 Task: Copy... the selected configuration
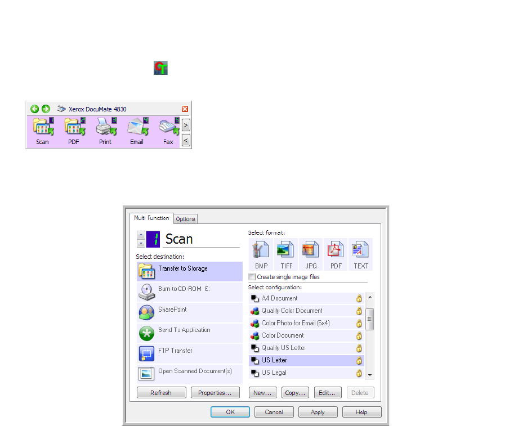(x=295, y=393)
